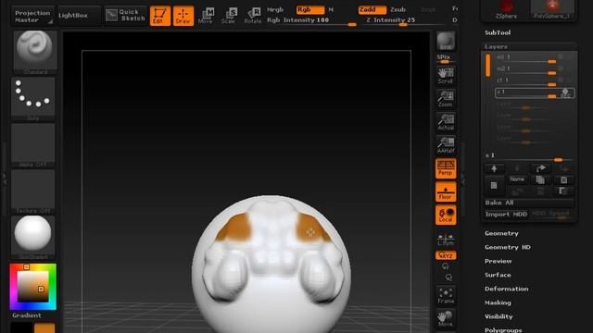Screen dimensions: 593x333
Task: Activate the Scale transform tool
Action: pos(229,16)
